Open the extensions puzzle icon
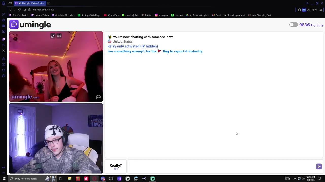325x182 pixels. pos(299,10)
